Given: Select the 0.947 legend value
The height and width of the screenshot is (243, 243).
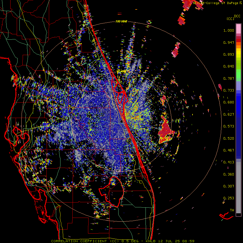Looking at the screenshot, I should 229,42.
